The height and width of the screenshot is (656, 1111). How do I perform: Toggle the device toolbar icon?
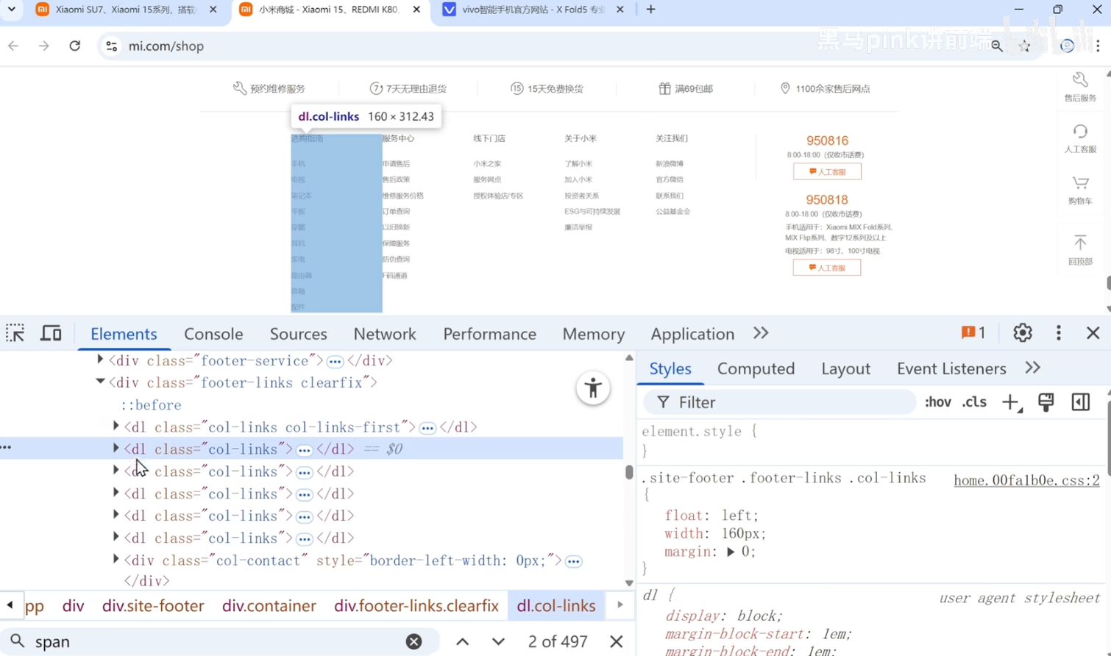[51, 333]
